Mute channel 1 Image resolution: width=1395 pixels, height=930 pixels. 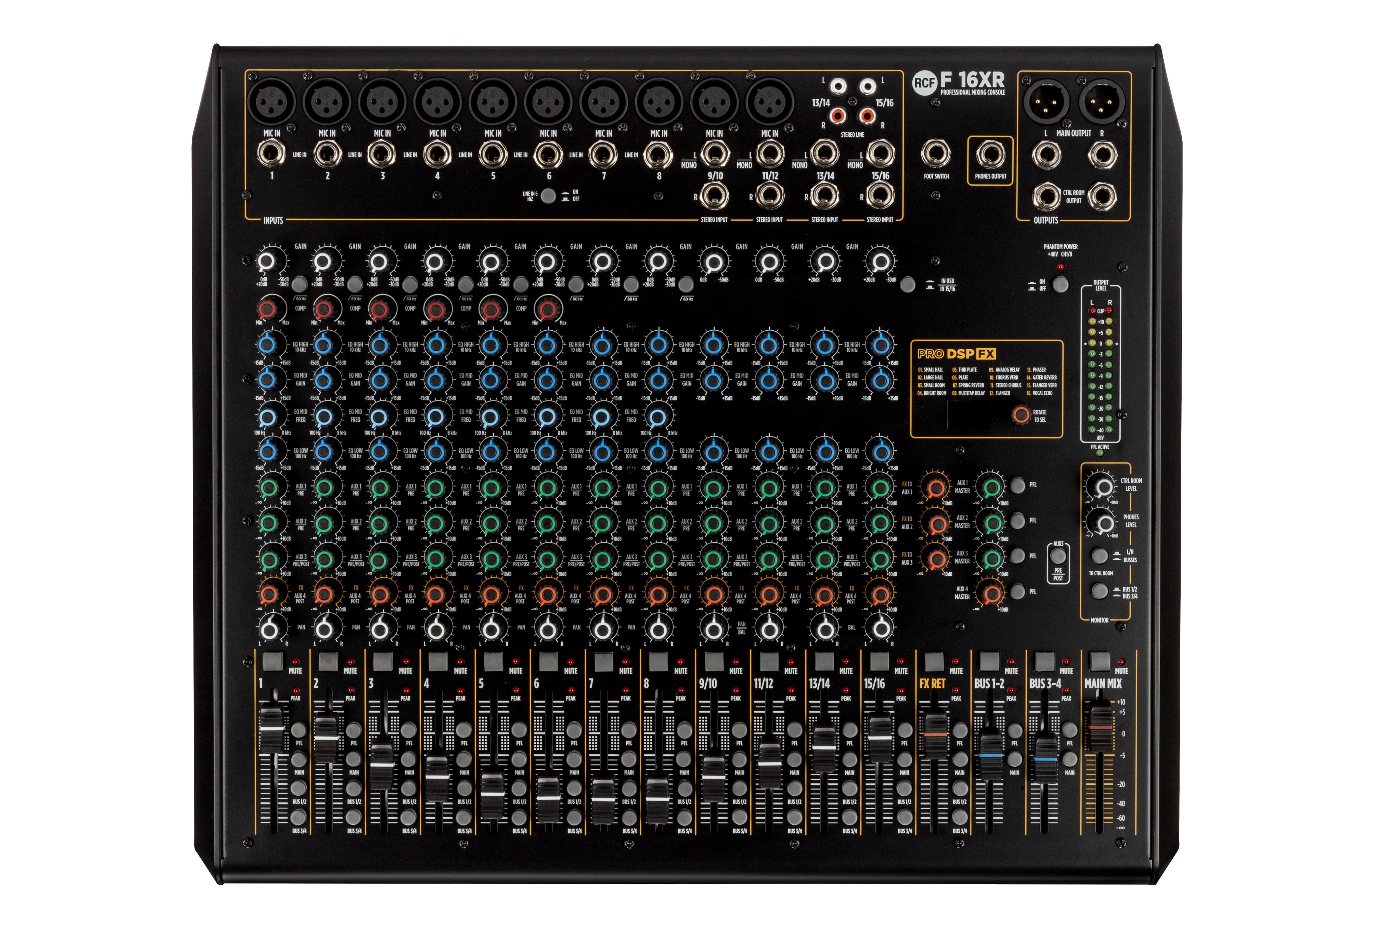click(272, 662)
